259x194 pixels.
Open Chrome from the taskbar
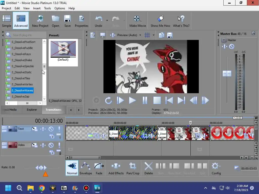coord(42,188)
